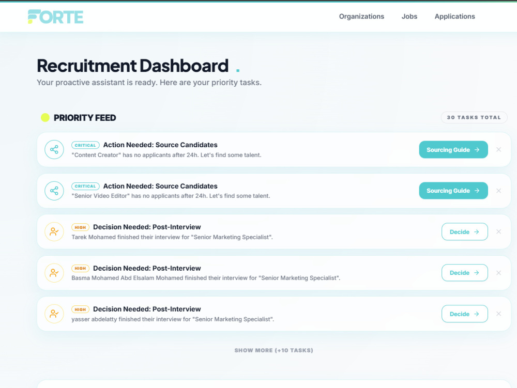Viewport: 517px width, 388px height.
Task: Click first Action Needed: Source Candidates title
Action: tap(160, 145)
